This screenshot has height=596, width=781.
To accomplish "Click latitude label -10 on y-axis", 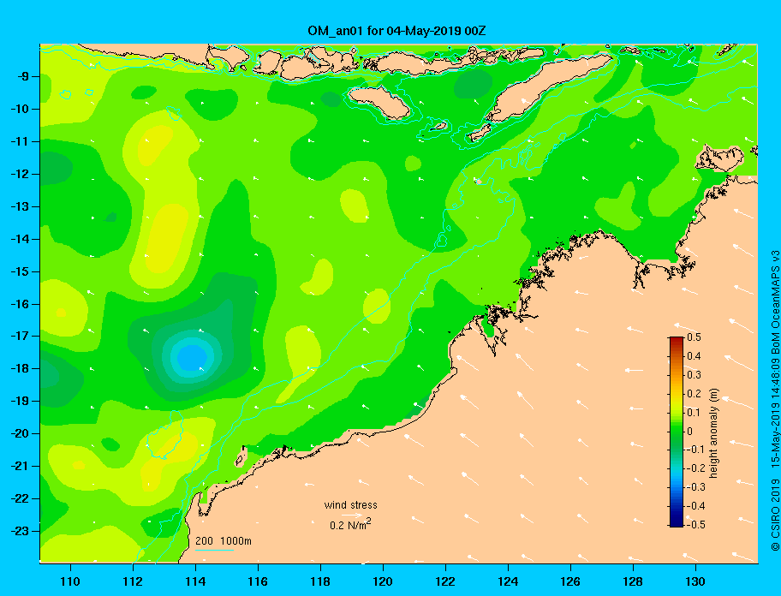I will pos(19,109).
